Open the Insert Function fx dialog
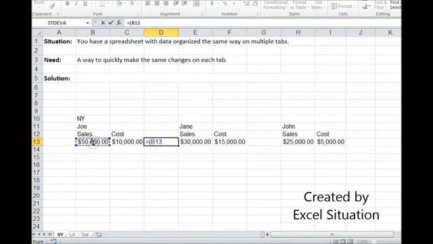 tap(119, 23)
